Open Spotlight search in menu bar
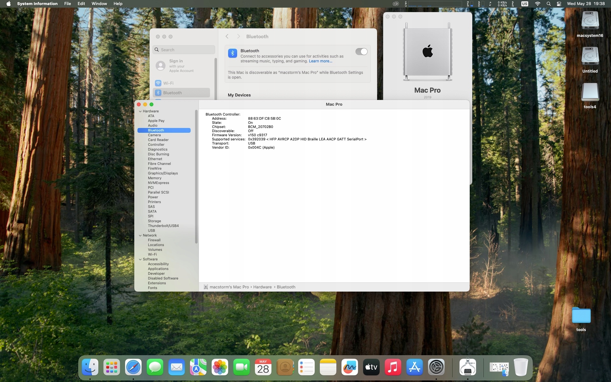This screenshot has width=611, height=382. [x=549, y=4]
